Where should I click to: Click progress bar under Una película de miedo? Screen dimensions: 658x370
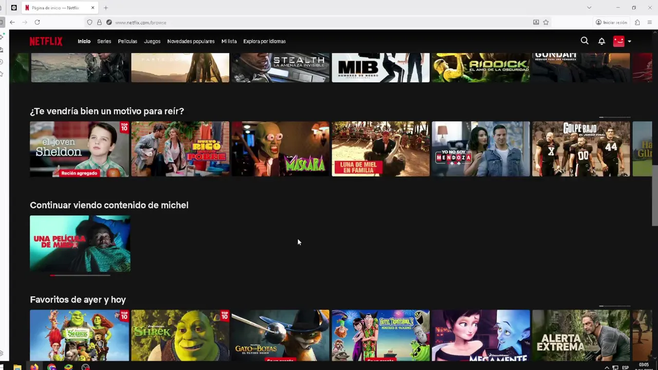(80, 275)
